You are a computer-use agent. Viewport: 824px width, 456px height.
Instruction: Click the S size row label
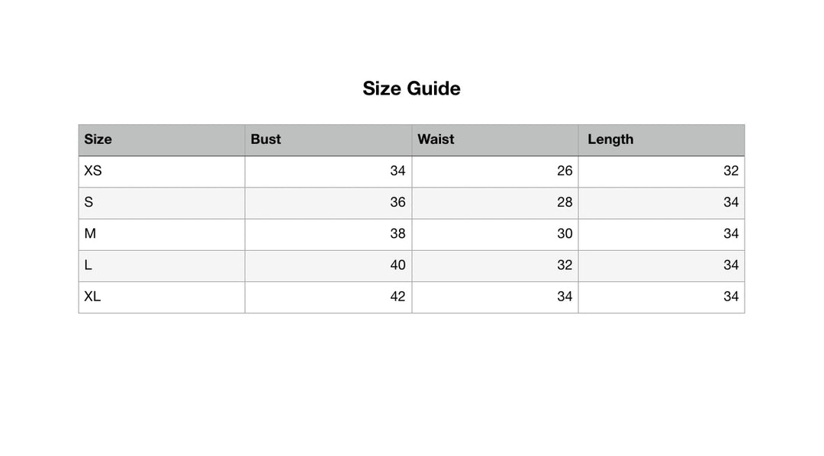tap(89, 202)
